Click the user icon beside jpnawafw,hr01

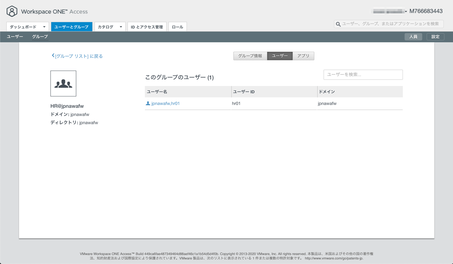[x=148, y=103]
